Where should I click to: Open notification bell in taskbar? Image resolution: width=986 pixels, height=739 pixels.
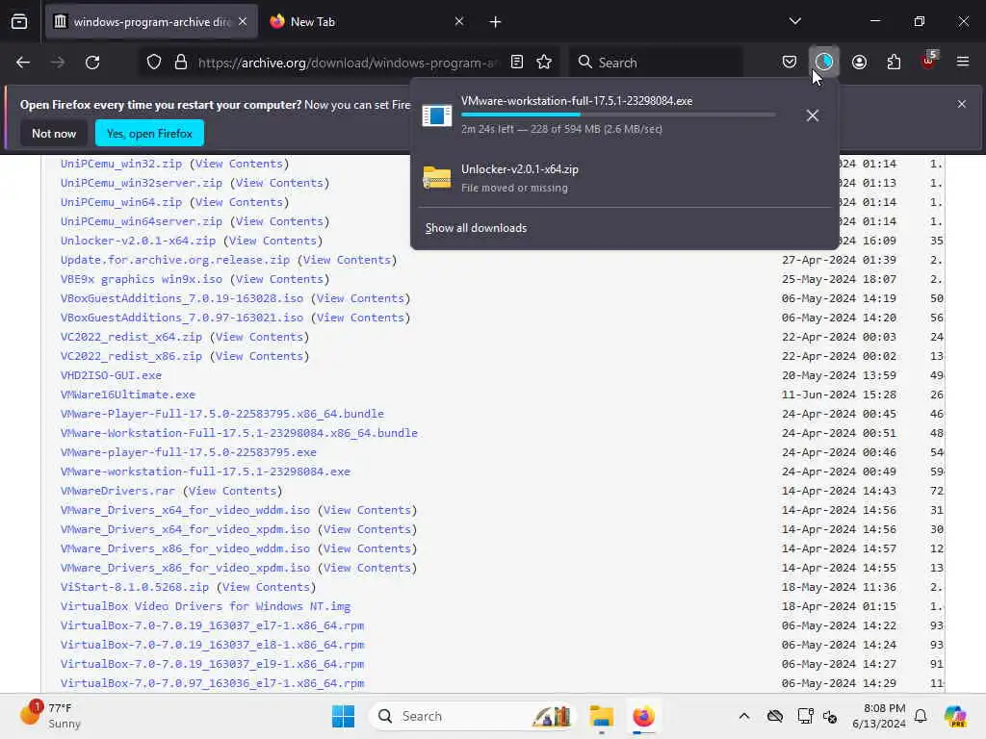(921, 716)
